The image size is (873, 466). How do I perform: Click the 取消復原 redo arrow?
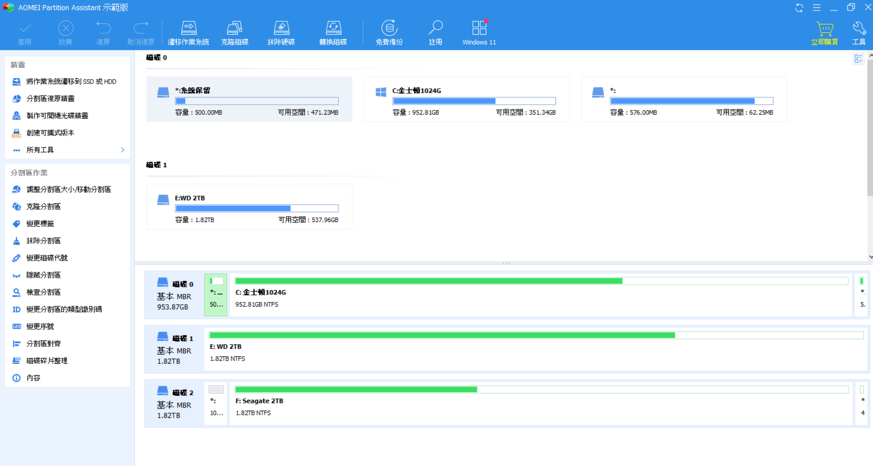(141, 33)
